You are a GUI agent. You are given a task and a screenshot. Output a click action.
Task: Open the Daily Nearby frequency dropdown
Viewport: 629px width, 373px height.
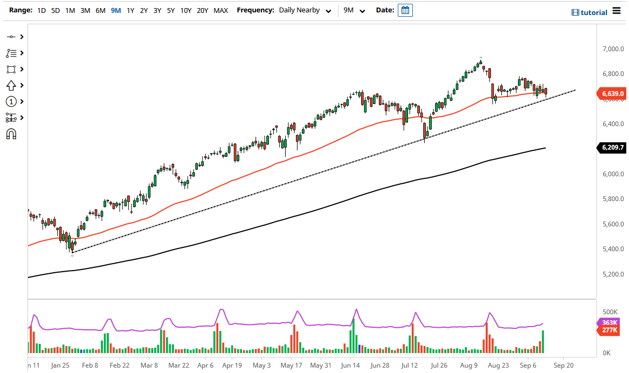(305, 10)
